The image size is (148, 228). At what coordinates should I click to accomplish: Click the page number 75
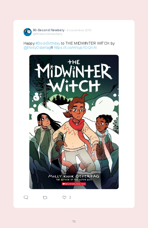point(74,221)
